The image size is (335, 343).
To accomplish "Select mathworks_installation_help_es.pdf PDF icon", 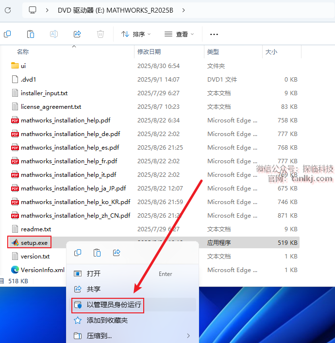I will (15, 147).
